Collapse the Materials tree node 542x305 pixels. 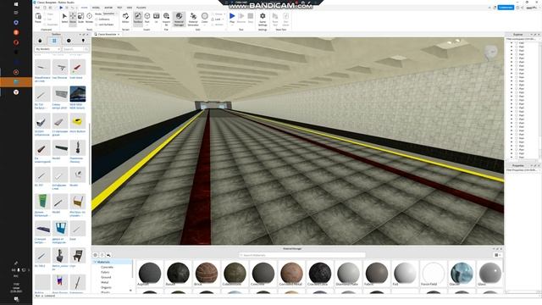coord(95,262)
